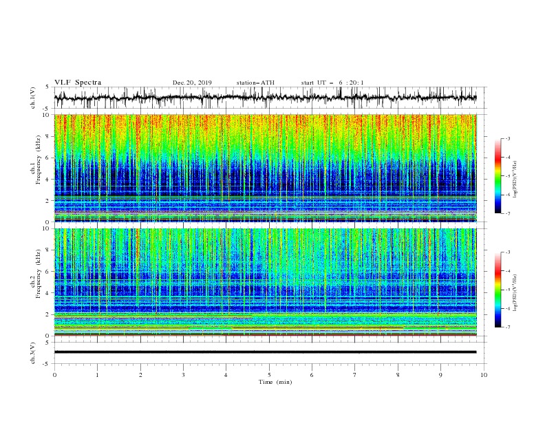Click the ch.1 spectrogram color bar
Screen dimensions: 545x421
click(498, 176)
